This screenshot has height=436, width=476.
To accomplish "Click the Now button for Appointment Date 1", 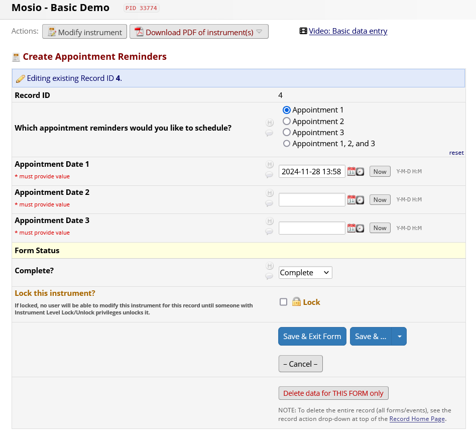I will pos(380,172).
